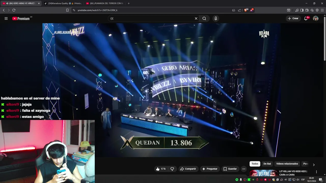
Task: Open LIT KILLAH VS KIDD KEO title link
Action: click(293, 173)
